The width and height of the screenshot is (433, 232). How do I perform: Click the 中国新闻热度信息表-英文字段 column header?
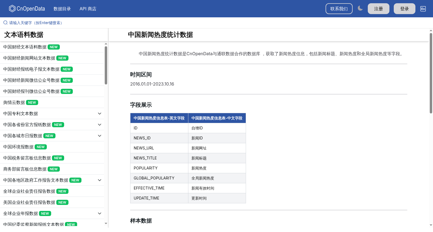coord(159,118)
